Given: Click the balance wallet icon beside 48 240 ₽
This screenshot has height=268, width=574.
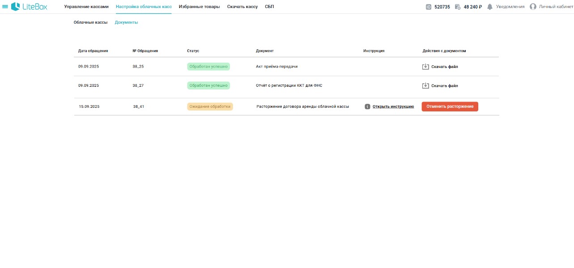Looking at the screenshot, I should [x=458, y=7].
